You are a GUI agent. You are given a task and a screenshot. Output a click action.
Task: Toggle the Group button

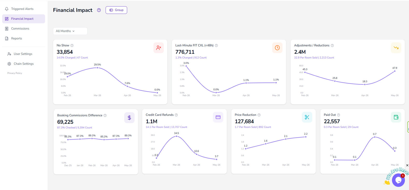[116, 10]
